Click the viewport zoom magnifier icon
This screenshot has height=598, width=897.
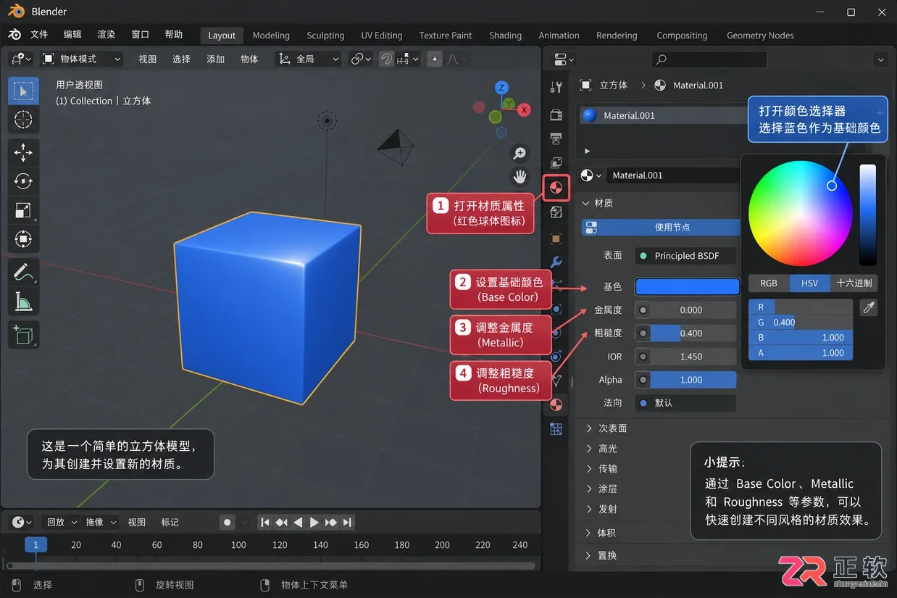tap(520, 154)
